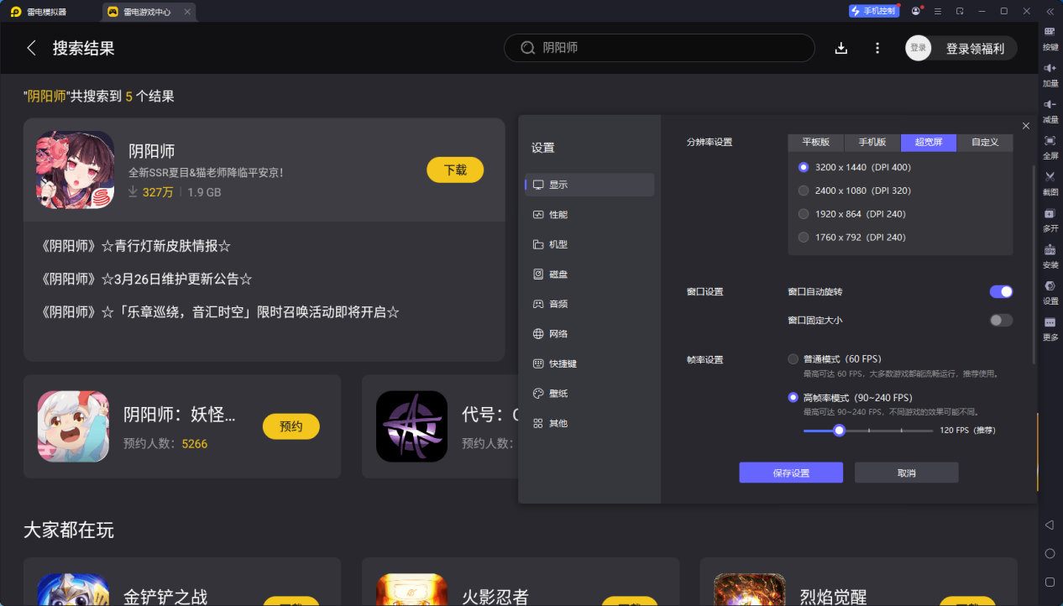Switch to the 性能 settings section

tap(589, 214)
